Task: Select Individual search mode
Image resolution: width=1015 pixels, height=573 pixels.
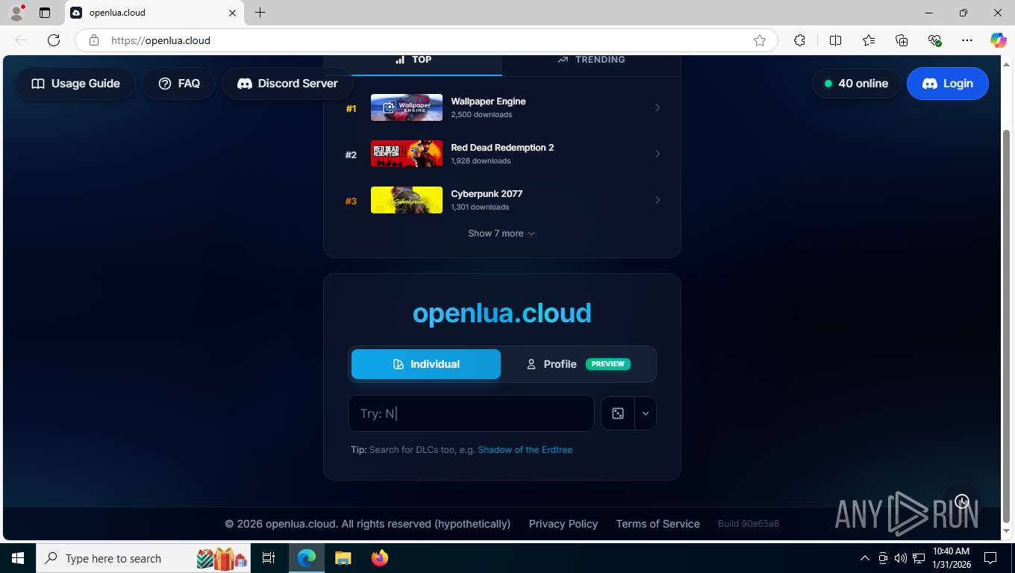Action: 426,364
